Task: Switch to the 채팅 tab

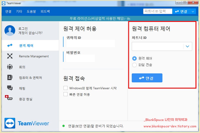Action: (x=30, y=88)
